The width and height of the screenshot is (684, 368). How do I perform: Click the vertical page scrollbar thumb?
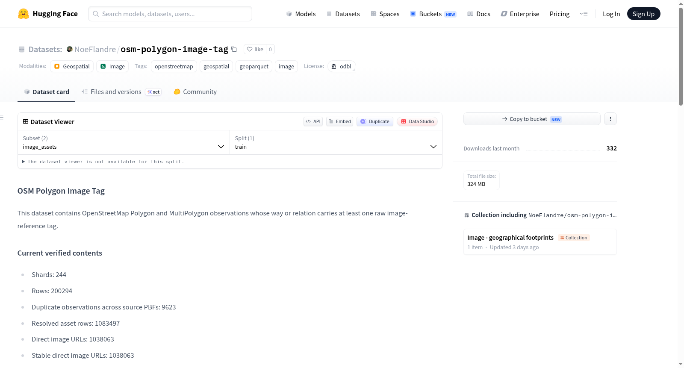tap(681, 56)
